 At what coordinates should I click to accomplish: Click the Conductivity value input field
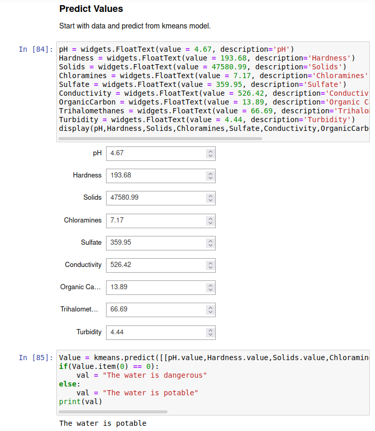160,265
